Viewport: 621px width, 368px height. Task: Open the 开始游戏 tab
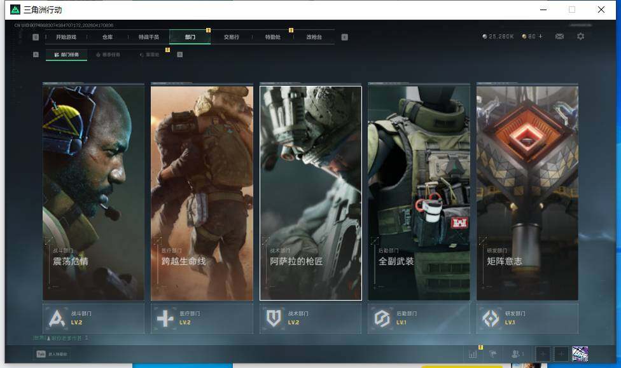[x=66, y=37]
